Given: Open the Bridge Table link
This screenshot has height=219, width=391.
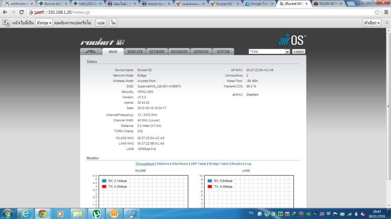Looking at the screenshot, I should pos(219,164).
